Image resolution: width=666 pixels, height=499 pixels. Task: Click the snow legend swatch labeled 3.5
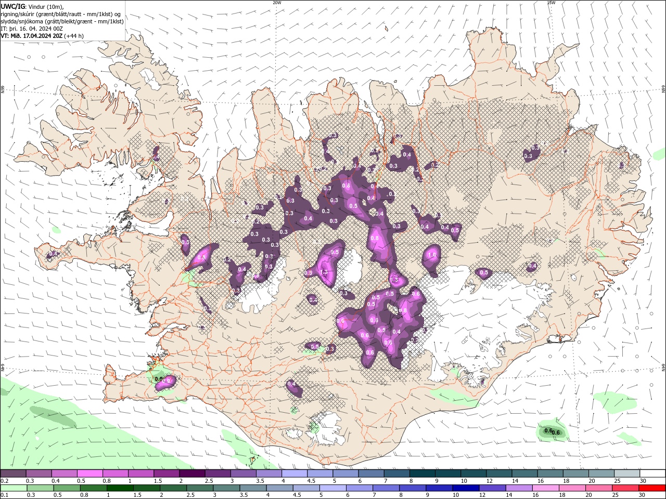pos(268,474)
